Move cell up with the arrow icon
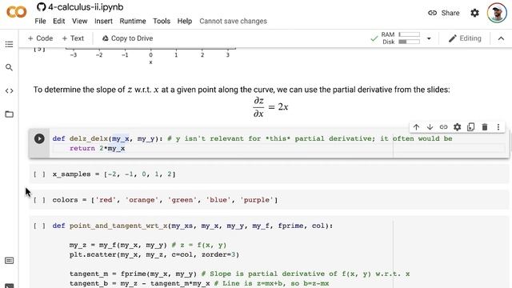 (416, 127)
